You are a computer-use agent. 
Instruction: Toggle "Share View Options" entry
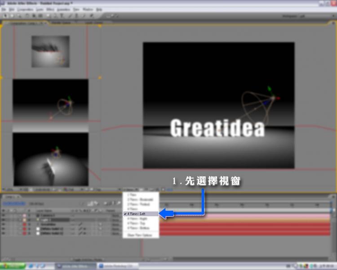pos(140,235)
